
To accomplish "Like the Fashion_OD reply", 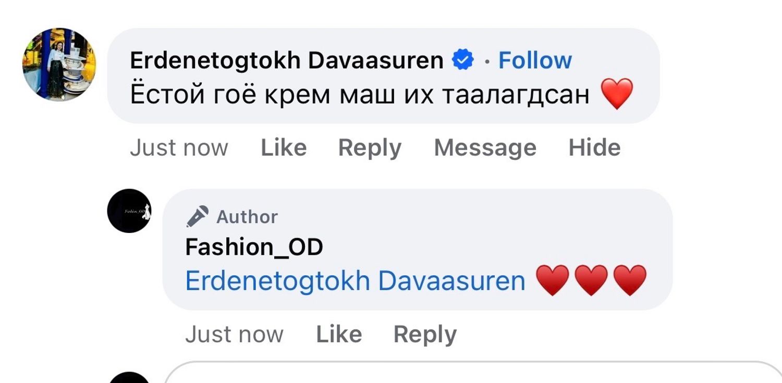I will click(339, 335).
